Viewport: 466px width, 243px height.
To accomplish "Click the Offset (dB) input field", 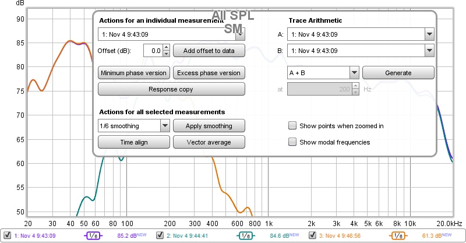I will tap(153, 51).
